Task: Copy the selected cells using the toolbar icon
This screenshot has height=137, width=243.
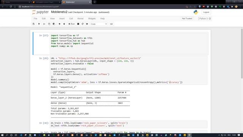Action: (x=49, y=24)
